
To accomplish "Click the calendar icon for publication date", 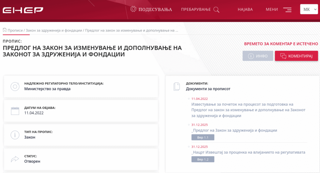I will click(x=15, y=111).
